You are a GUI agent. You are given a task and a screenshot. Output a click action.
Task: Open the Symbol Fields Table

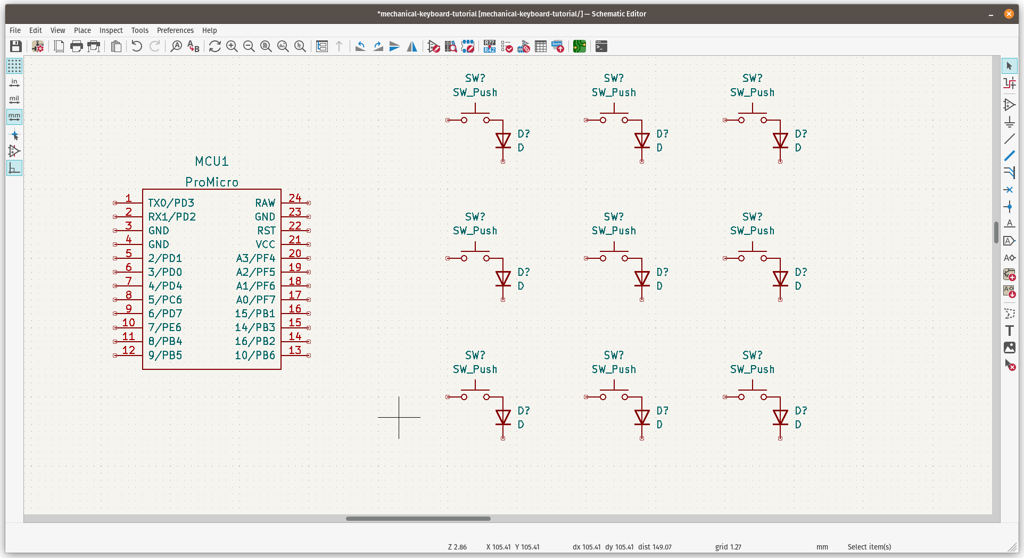click(x=540, y=47)
